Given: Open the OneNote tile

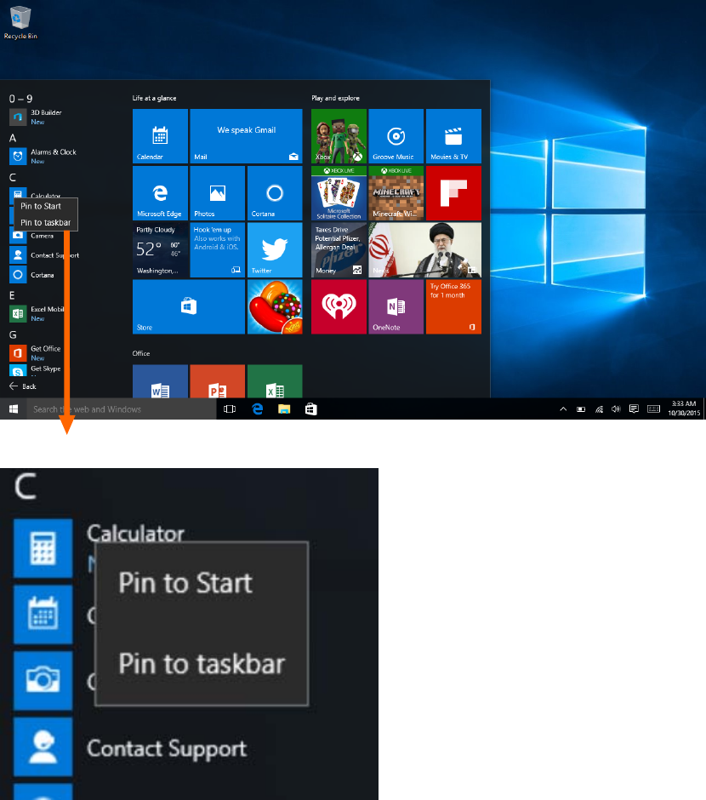Looking at the screenshot, I should click(x=396, y=306).
